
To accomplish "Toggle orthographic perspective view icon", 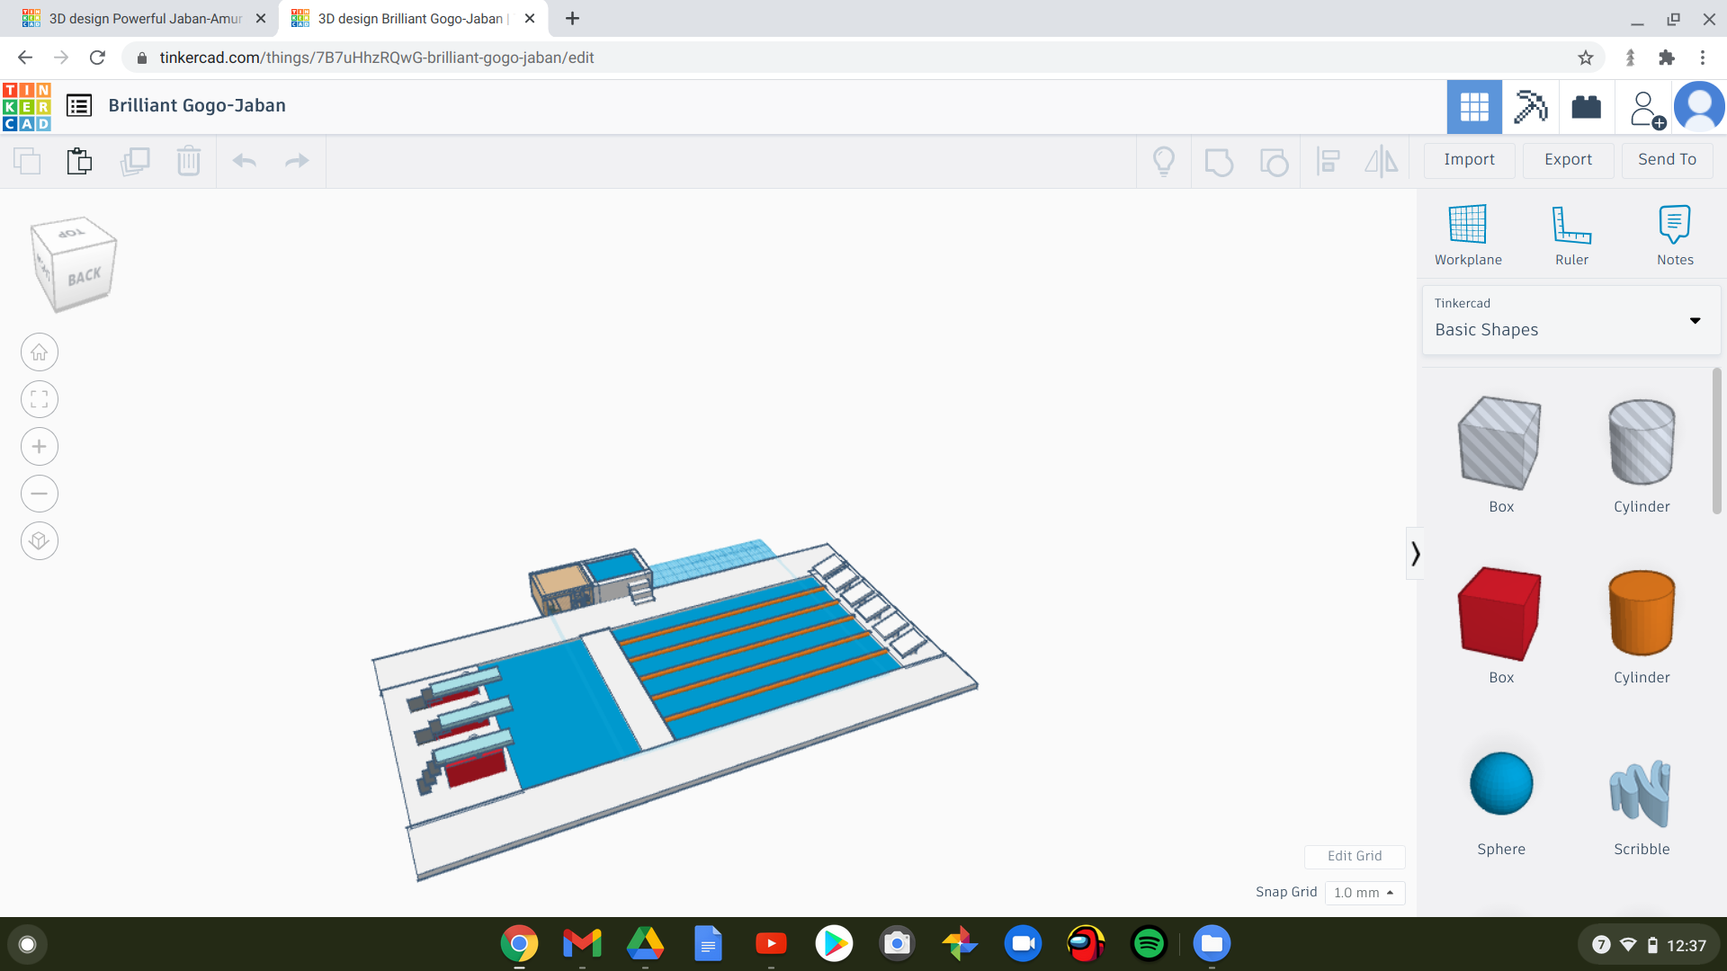I will pos(40,540).
